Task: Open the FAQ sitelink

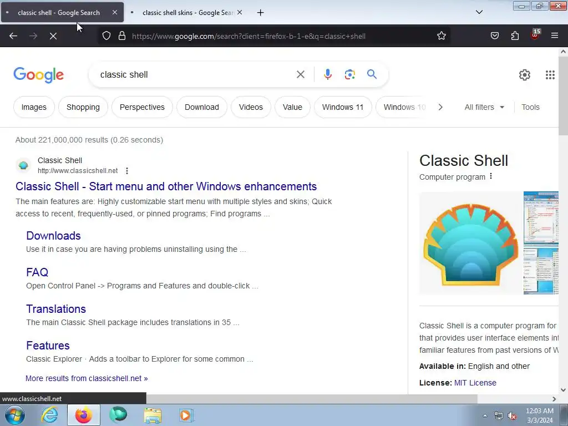Action: tap(37, 272)
